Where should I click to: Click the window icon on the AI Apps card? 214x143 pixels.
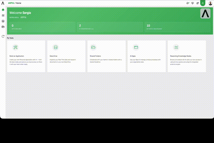tap(136, 47)
